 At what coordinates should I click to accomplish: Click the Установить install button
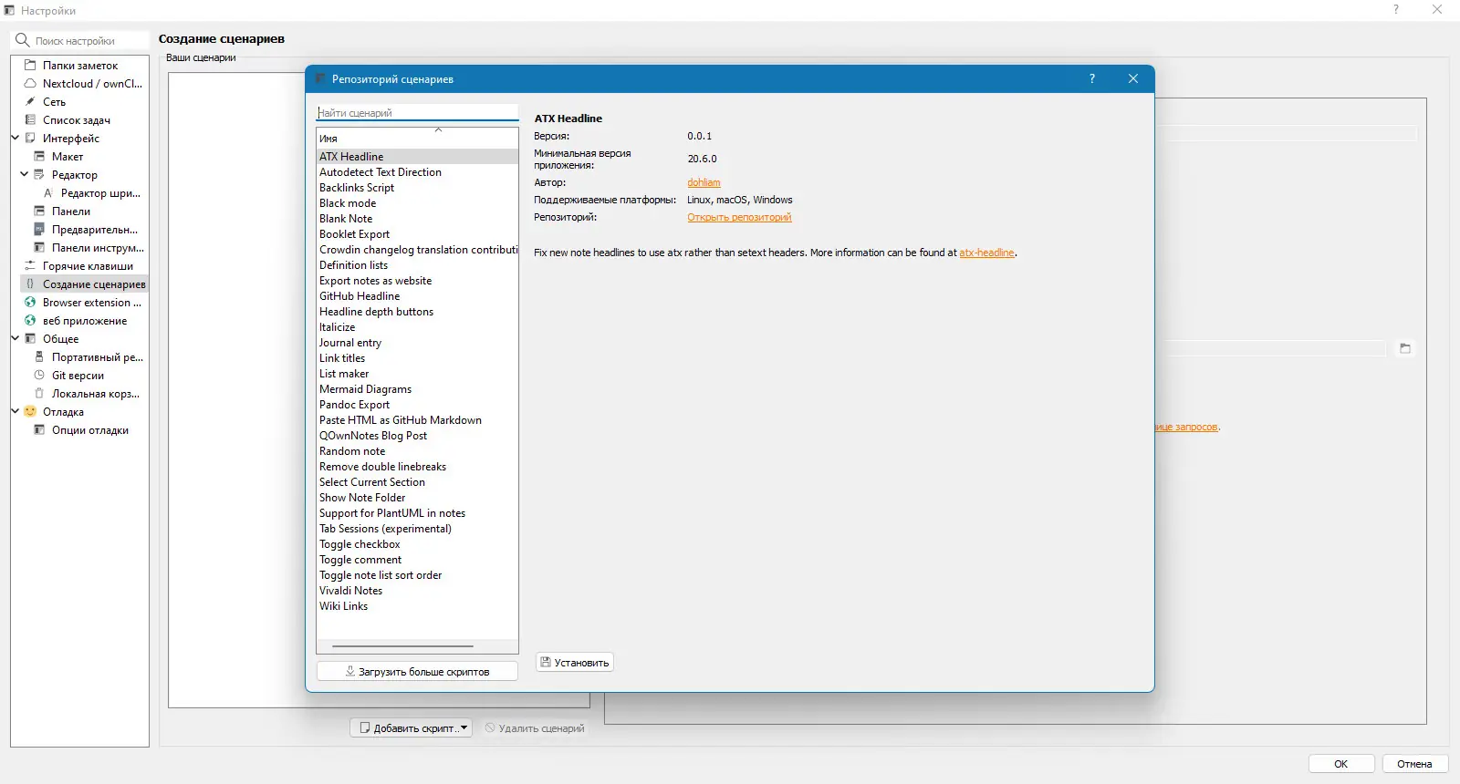pyautogui.click(x=575, y=663)
